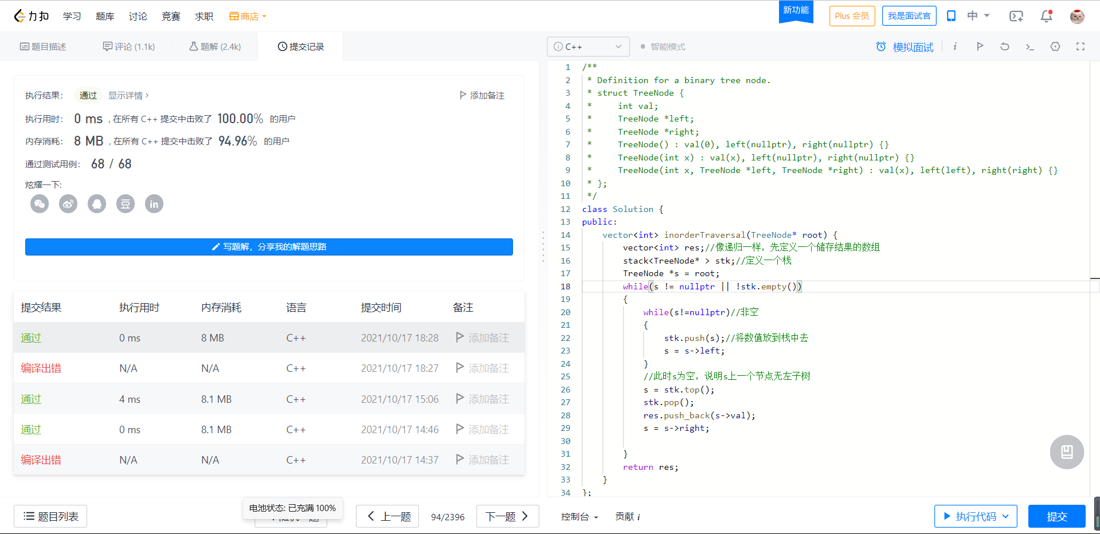The image size is (1100, 534).
Task: Open the 14:37 编译出错 submission
Action: point(41,460)
